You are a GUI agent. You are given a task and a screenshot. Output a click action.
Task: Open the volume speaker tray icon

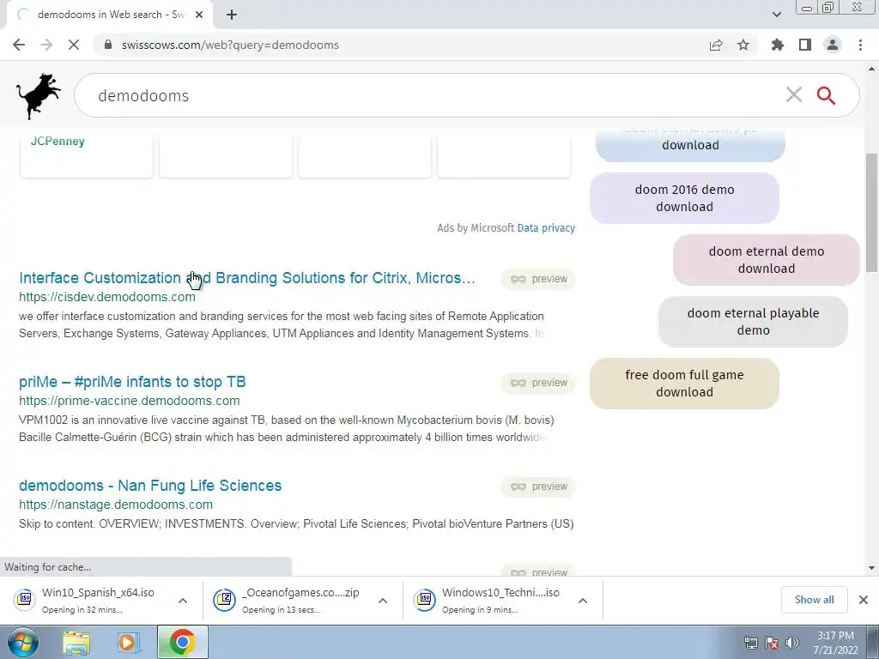792,643
